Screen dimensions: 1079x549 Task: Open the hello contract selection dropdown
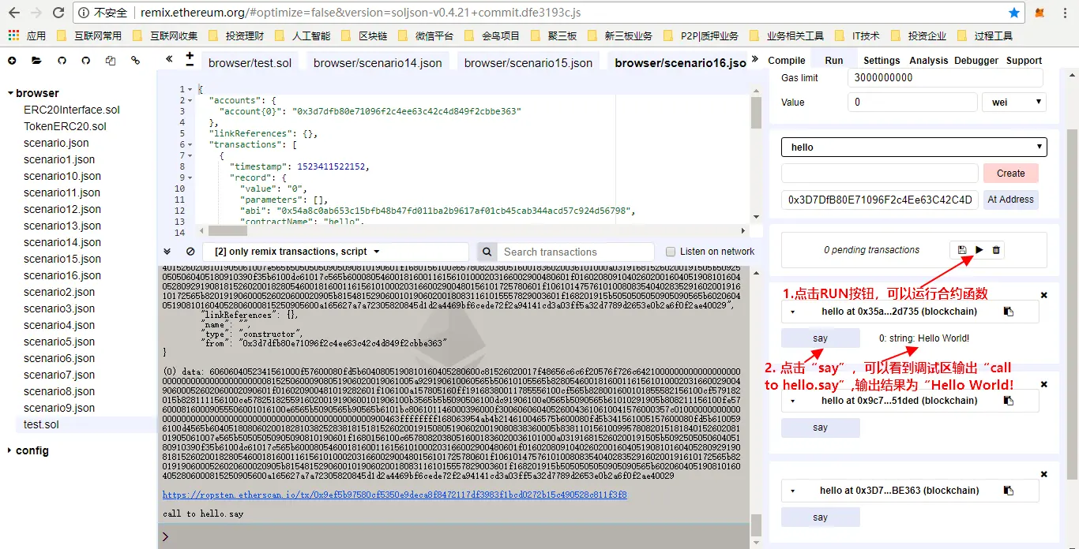click(x=914, y=147)
